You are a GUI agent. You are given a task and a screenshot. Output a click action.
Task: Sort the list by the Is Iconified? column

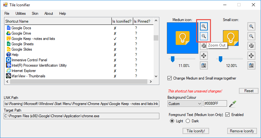pyautogui.click(x=122, y=21)
